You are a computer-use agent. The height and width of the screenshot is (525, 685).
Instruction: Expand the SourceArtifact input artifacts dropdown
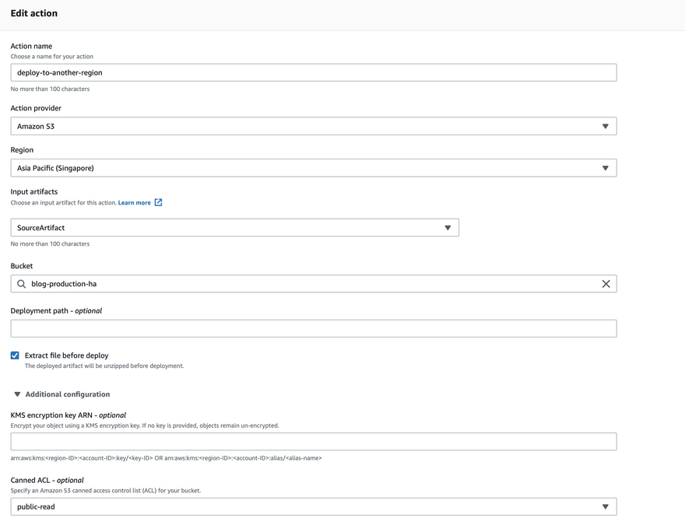tap(234, 228)
